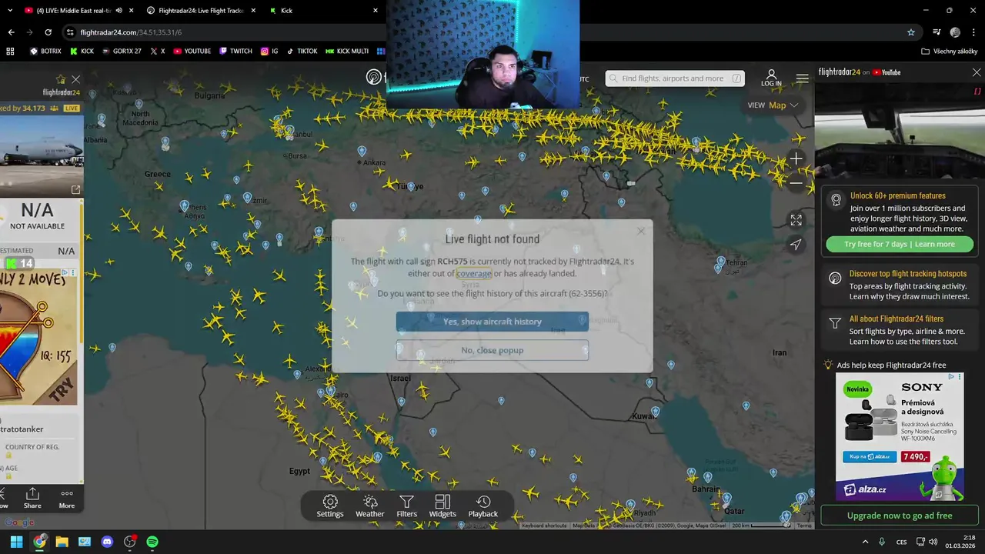This screenshot has width=985, height=554.
Task: Bookmark this page with star icon
Action: (x=911, y=32)
